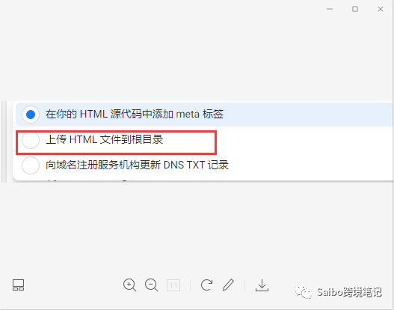Choose the 在你的 HTML 源代码中添加 meta 标签 option text
This screenshot has height=310, width=394.
(x=135, y=115)
